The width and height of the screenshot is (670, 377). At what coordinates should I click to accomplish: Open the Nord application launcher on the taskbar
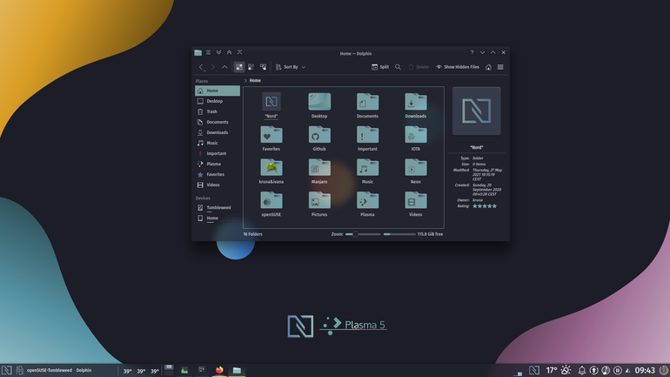(6, 370)
